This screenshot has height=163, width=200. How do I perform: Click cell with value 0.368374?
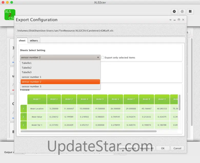click(131, 125)
